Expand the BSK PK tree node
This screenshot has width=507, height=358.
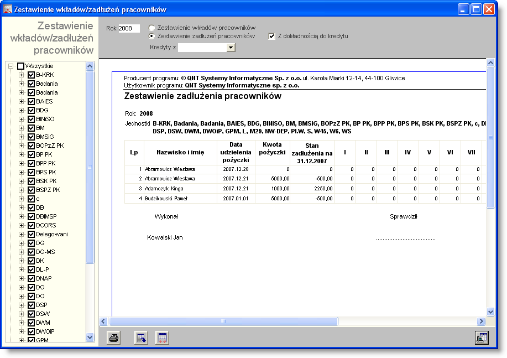21,181
